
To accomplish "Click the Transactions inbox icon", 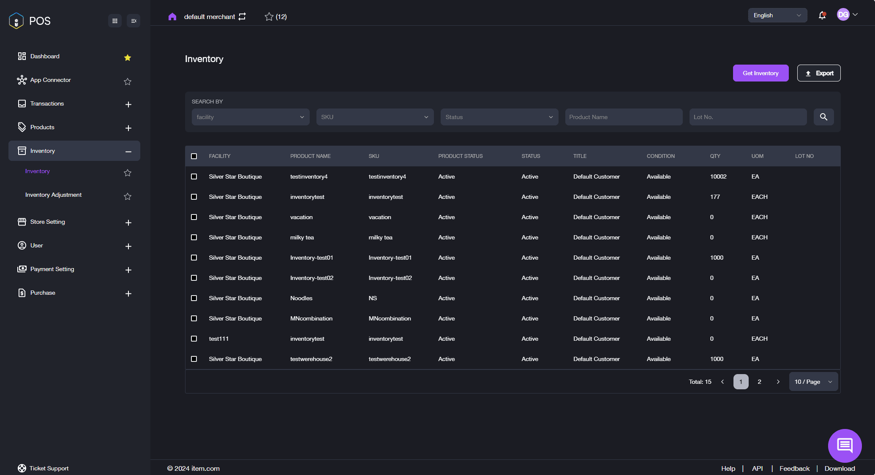I will 22,103.
